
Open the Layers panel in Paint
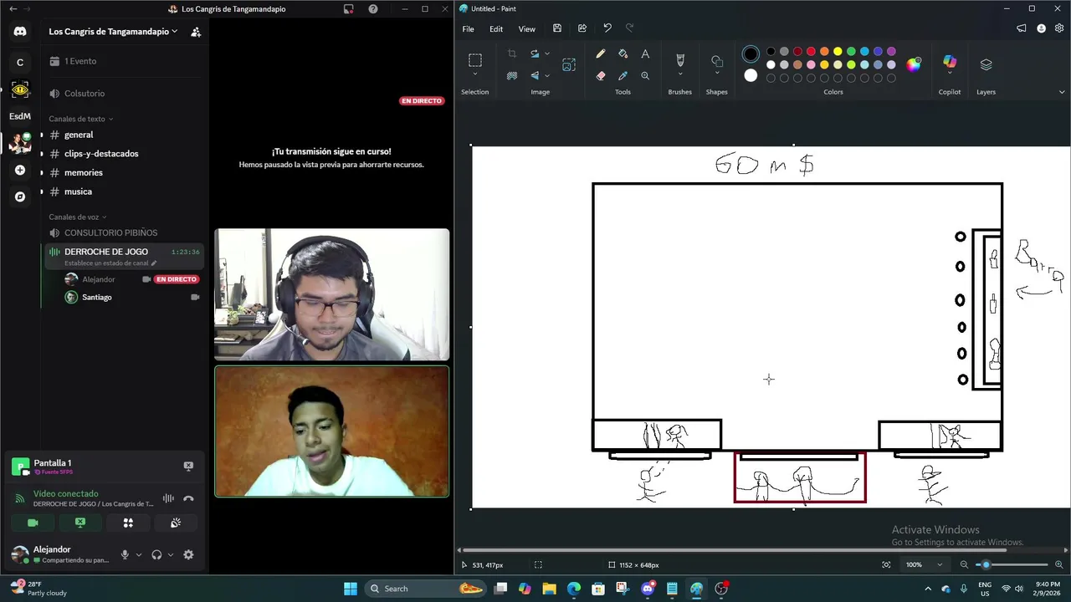986,64
